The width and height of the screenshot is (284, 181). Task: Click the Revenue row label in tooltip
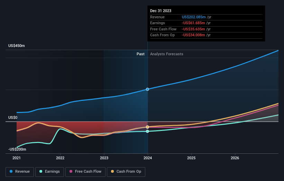tap(157, 17)
